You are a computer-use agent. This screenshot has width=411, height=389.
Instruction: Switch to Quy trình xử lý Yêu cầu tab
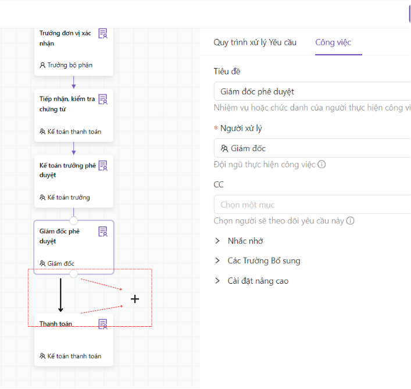pyautogui.click(x=255, y=42)
